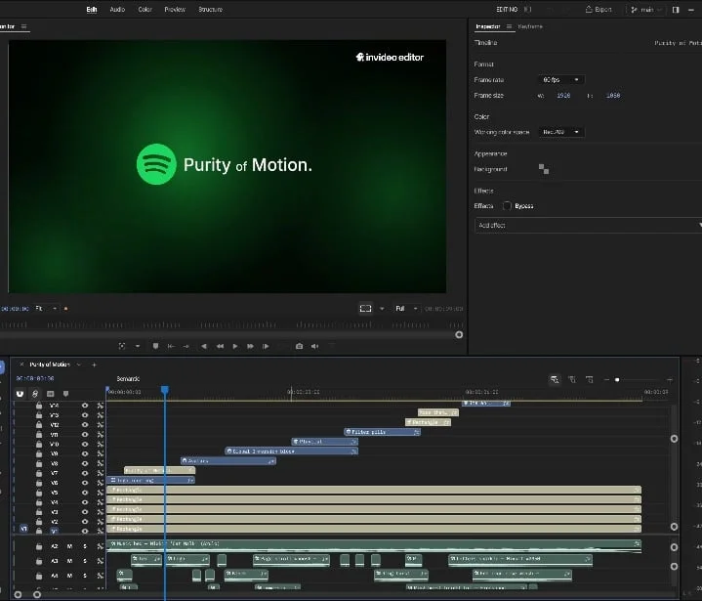Toggle the Effects Bypass switch

pos(507,206)
